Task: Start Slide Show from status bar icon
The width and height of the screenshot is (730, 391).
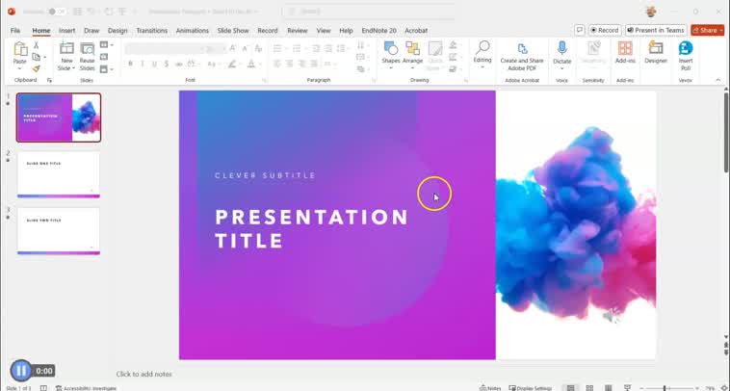Action: click(x=627, y=388)
